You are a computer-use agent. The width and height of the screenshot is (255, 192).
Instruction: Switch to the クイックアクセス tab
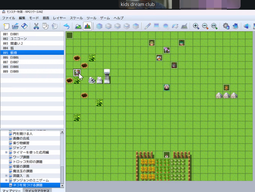click(x=37, y=190)
